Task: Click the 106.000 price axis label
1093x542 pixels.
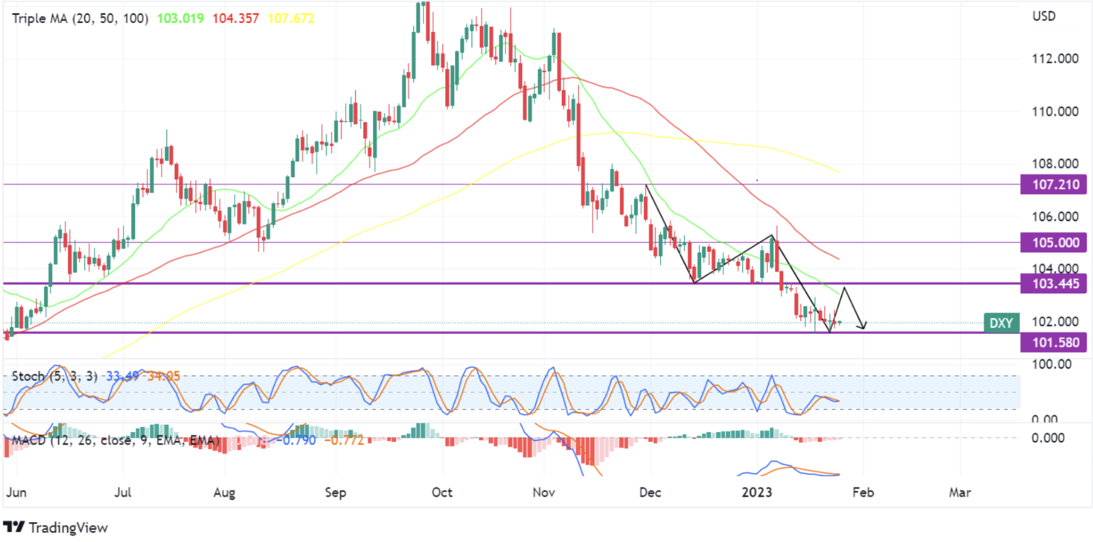Action: pos(1055,216)
